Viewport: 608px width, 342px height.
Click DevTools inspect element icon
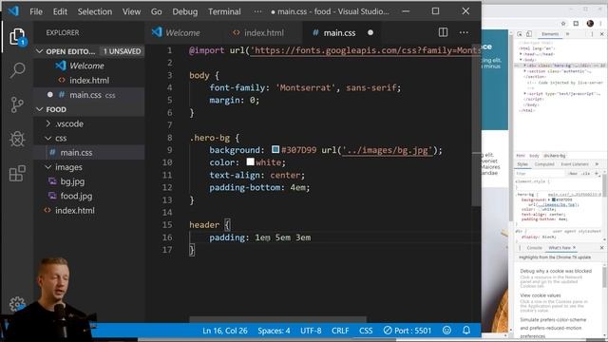(520, 34)
